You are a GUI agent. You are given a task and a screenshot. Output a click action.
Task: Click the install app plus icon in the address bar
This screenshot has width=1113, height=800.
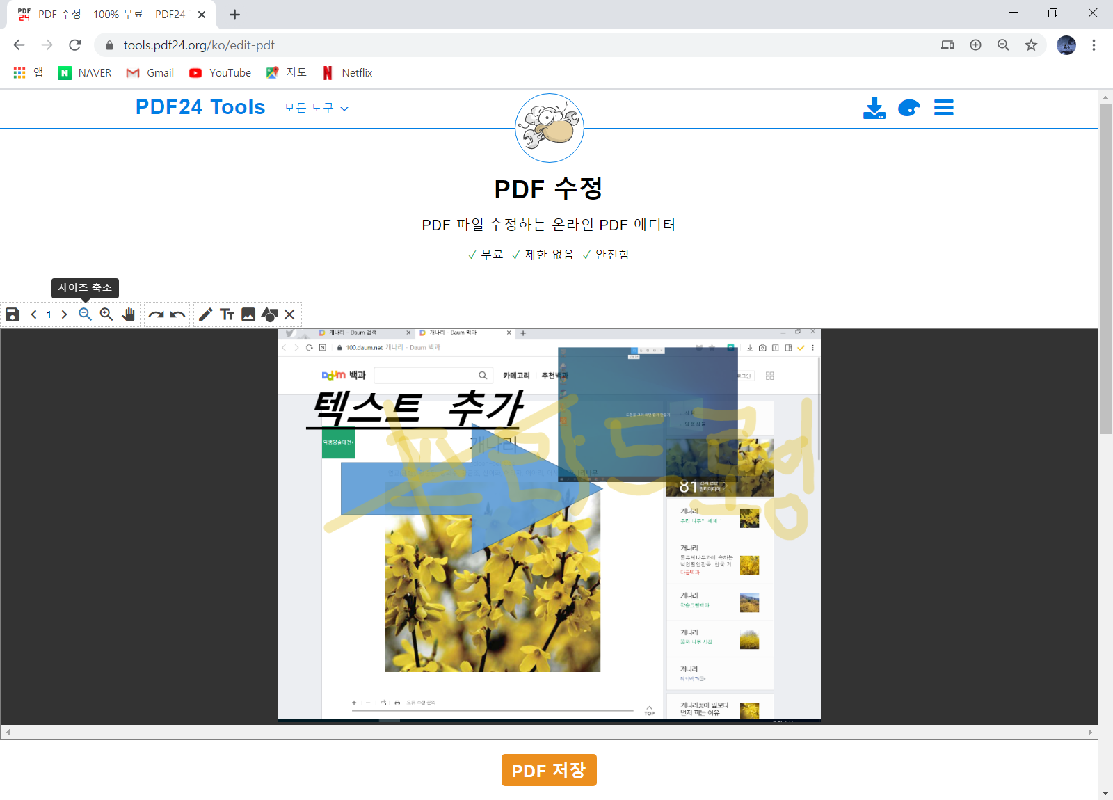click(x=975, y=45)
